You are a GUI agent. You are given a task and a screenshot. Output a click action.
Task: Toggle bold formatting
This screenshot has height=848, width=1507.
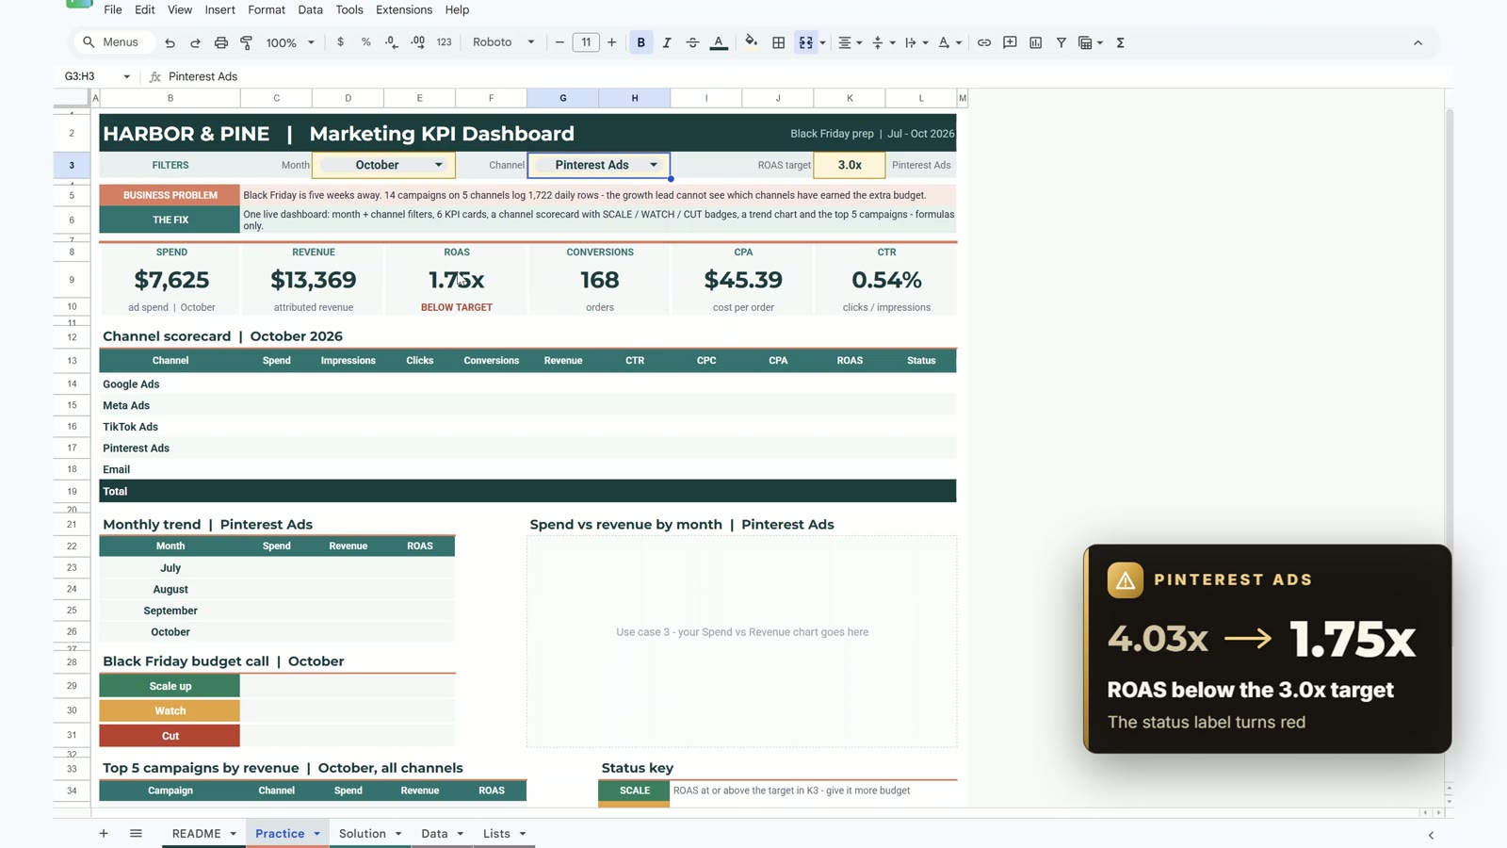(640, 42)
